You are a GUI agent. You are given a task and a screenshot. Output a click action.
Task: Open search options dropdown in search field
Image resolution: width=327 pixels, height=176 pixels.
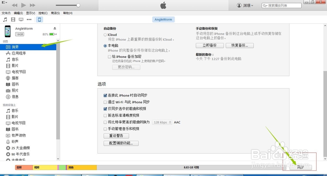tap(265, 6)
